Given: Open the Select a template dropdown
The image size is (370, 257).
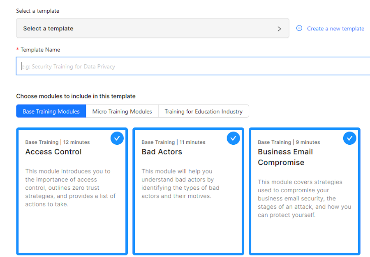Looking at the screenshot, I should tap(153, 28).
